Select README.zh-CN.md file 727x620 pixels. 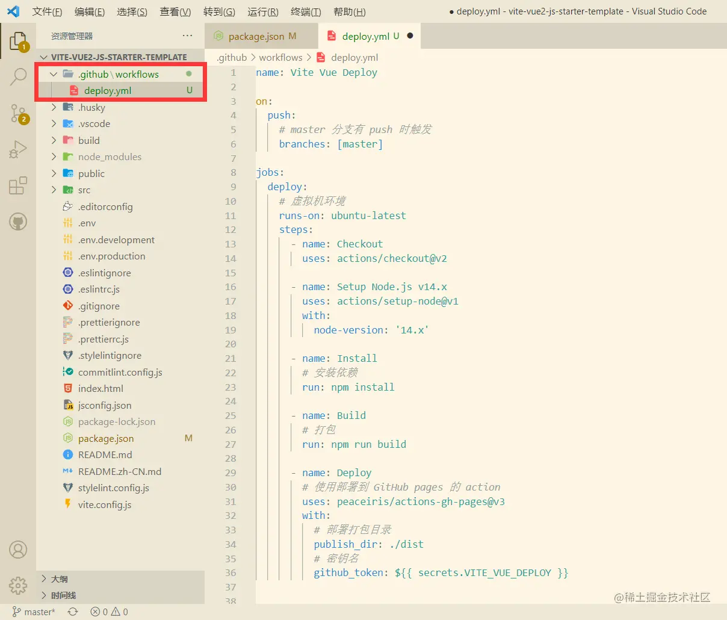[120, 471]
